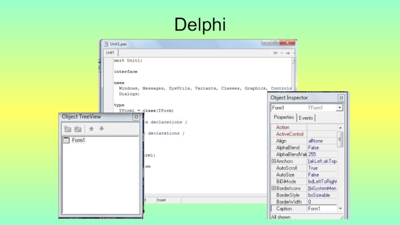Click the AutoScroll value True
The image size is (400, 225).
313,168
